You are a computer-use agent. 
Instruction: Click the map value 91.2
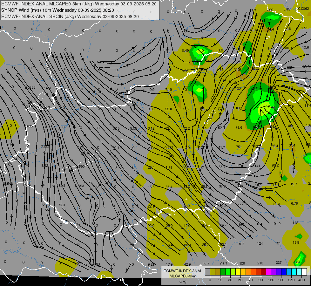click(277, 224)
